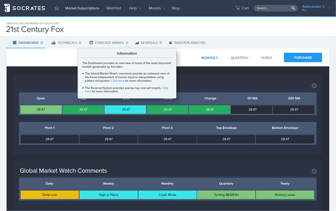Click info dot next to Technicals tab
This screenshot has height=211, width=336.
pos(80,43)
